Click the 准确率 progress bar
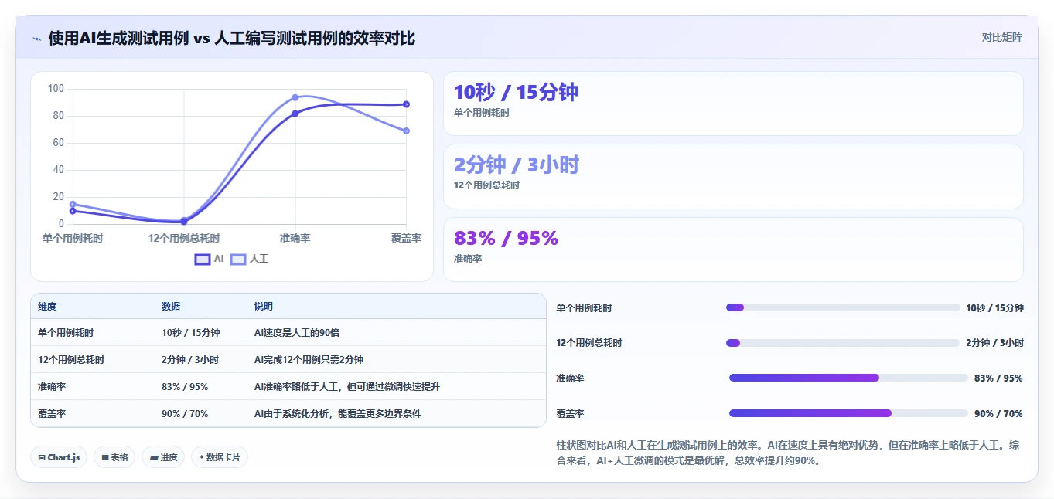This screenshot has height=499, width=1054. click(848, 378)
